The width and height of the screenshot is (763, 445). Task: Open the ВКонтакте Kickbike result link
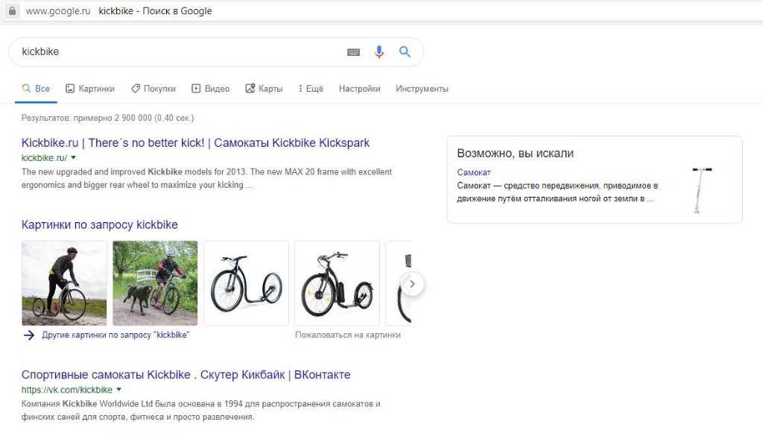click(x=186, y=375)
